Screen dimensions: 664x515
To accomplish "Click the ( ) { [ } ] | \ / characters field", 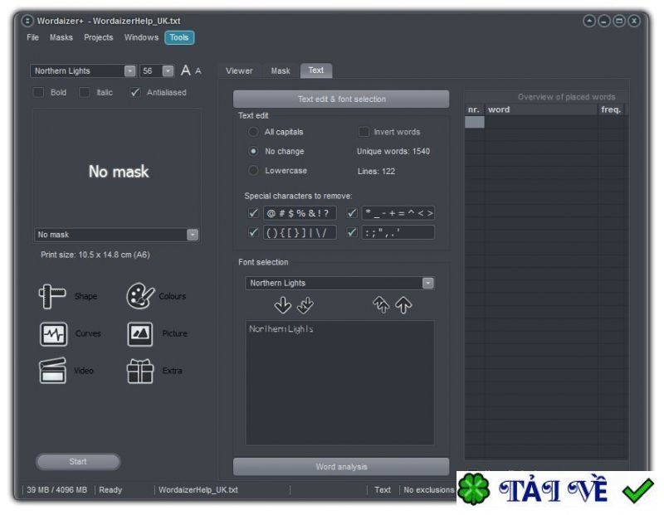I will [300, 232].
